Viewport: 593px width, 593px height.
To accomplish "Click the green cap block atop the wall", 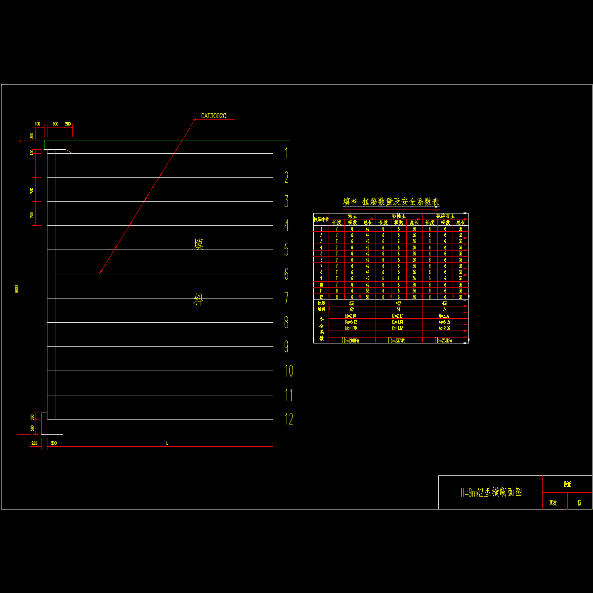I will 55,144.
